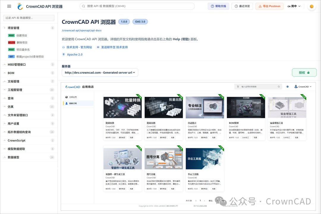Toggle the sun theme icon at top right
Viewport: 321px width, 214px height.
[311, 6]
